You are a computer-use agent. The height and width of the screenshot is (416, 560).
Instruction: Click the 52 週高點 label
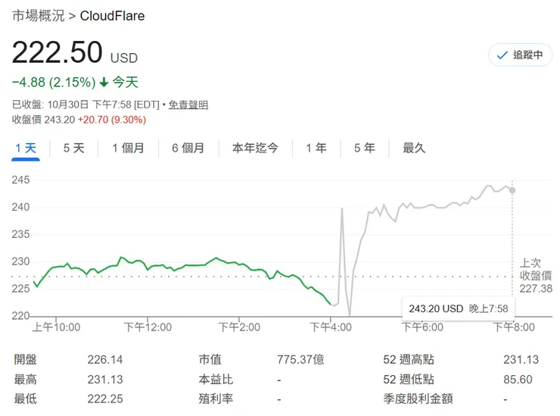[x=409, y=359]
